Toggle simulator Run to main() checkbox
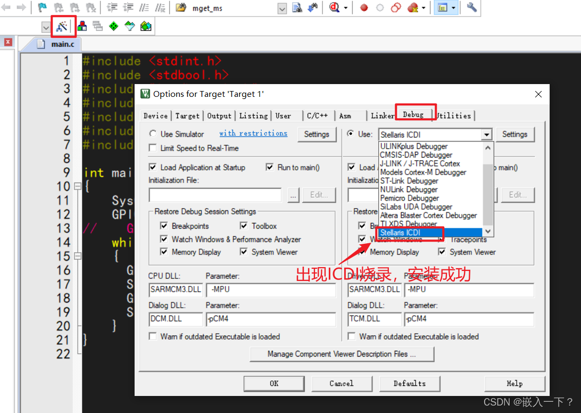 click(x=270, y=167)
